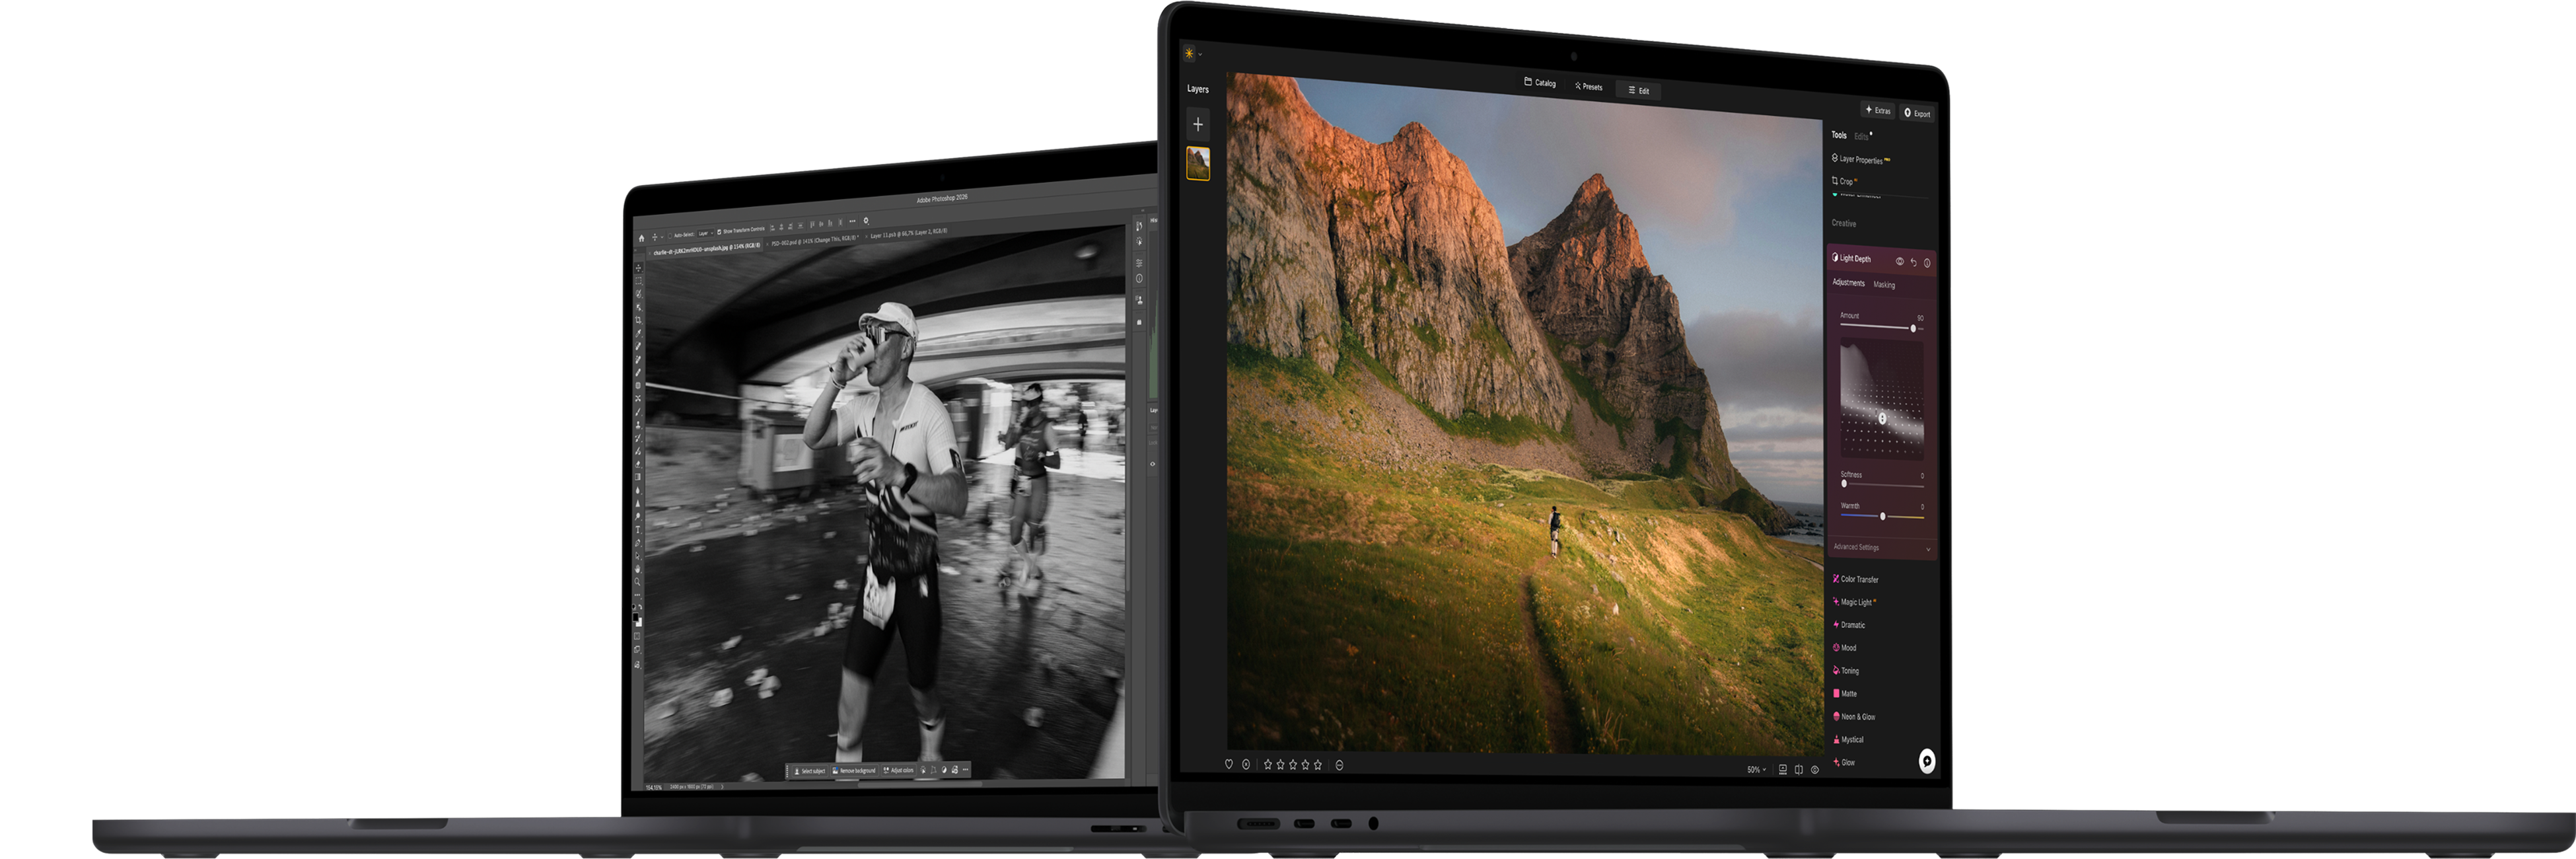Click the Amount slider handle
Viewport: 2576px width, 859px height.
click(x=1913, y=329)
